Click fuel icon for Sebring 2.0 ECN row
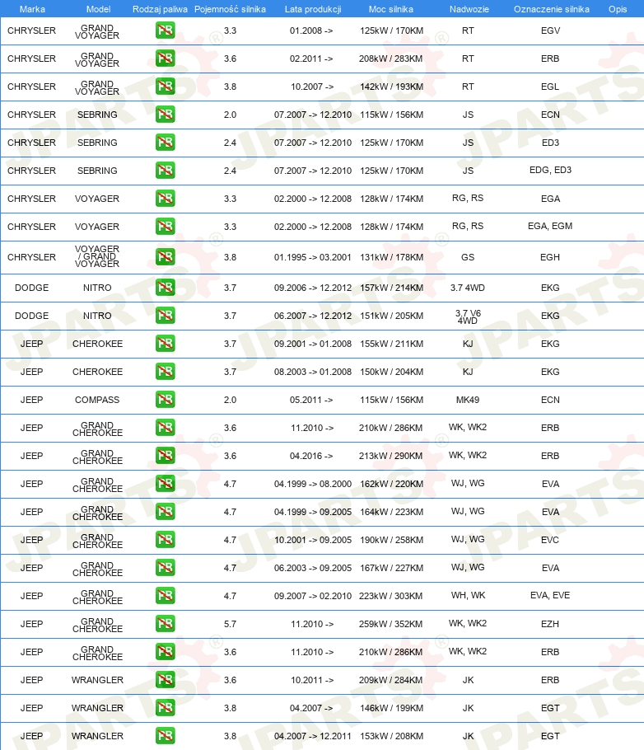The width and height of the screenshot is (644, 750). [165, 115]
